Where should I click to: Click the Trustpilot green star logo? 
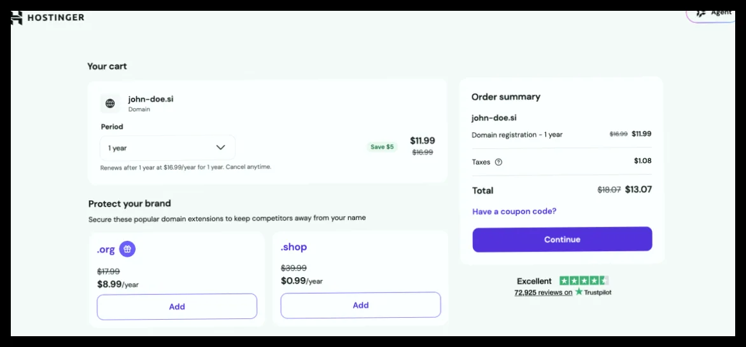coord(579,291)
